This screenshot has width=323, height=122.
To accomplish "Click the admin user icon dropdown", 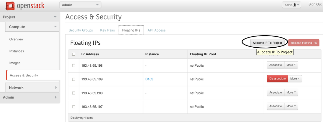I will [292, 5].
